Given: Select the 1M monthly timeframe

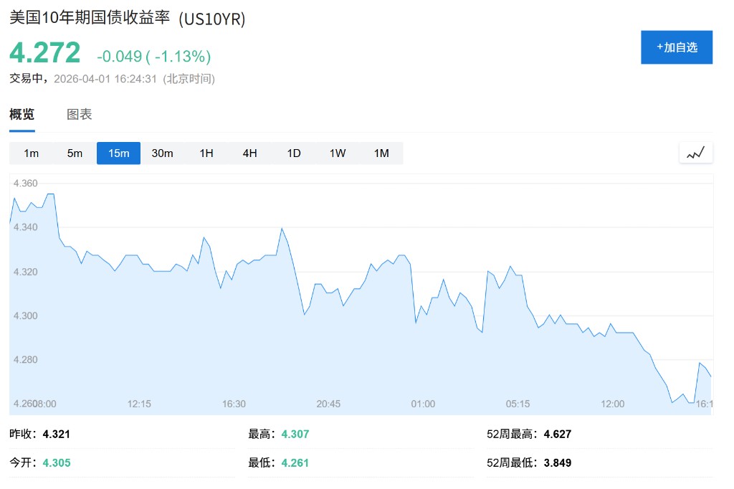Looking at the screenshot, I should pyautogui.click(x=381, y=153).
